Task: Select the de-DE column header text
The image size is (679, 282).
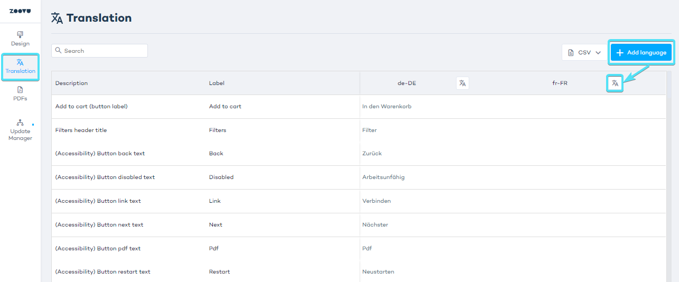Action: click(x=406, y=83)
